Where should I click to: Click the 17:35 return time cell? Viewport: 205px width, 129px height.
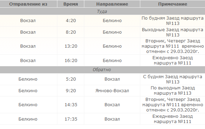click(71, 119)
